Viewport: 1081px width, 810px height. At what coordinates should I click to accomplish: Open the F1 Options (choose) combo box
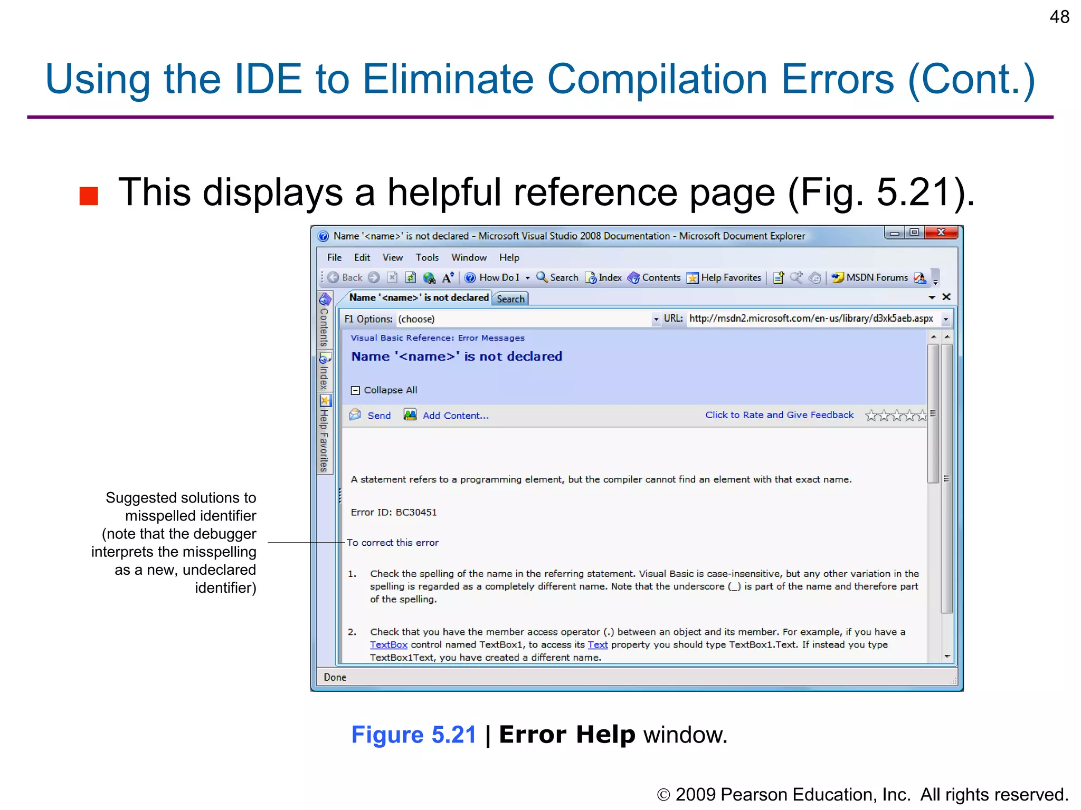point(528,319)
